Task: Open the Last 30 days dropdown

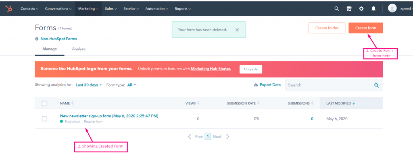Action: (89, 85)
